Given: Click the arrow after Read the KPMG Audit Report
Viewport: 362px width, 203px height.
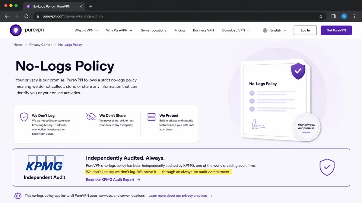Looking at the screenshot, I should (x=138, y=180).
